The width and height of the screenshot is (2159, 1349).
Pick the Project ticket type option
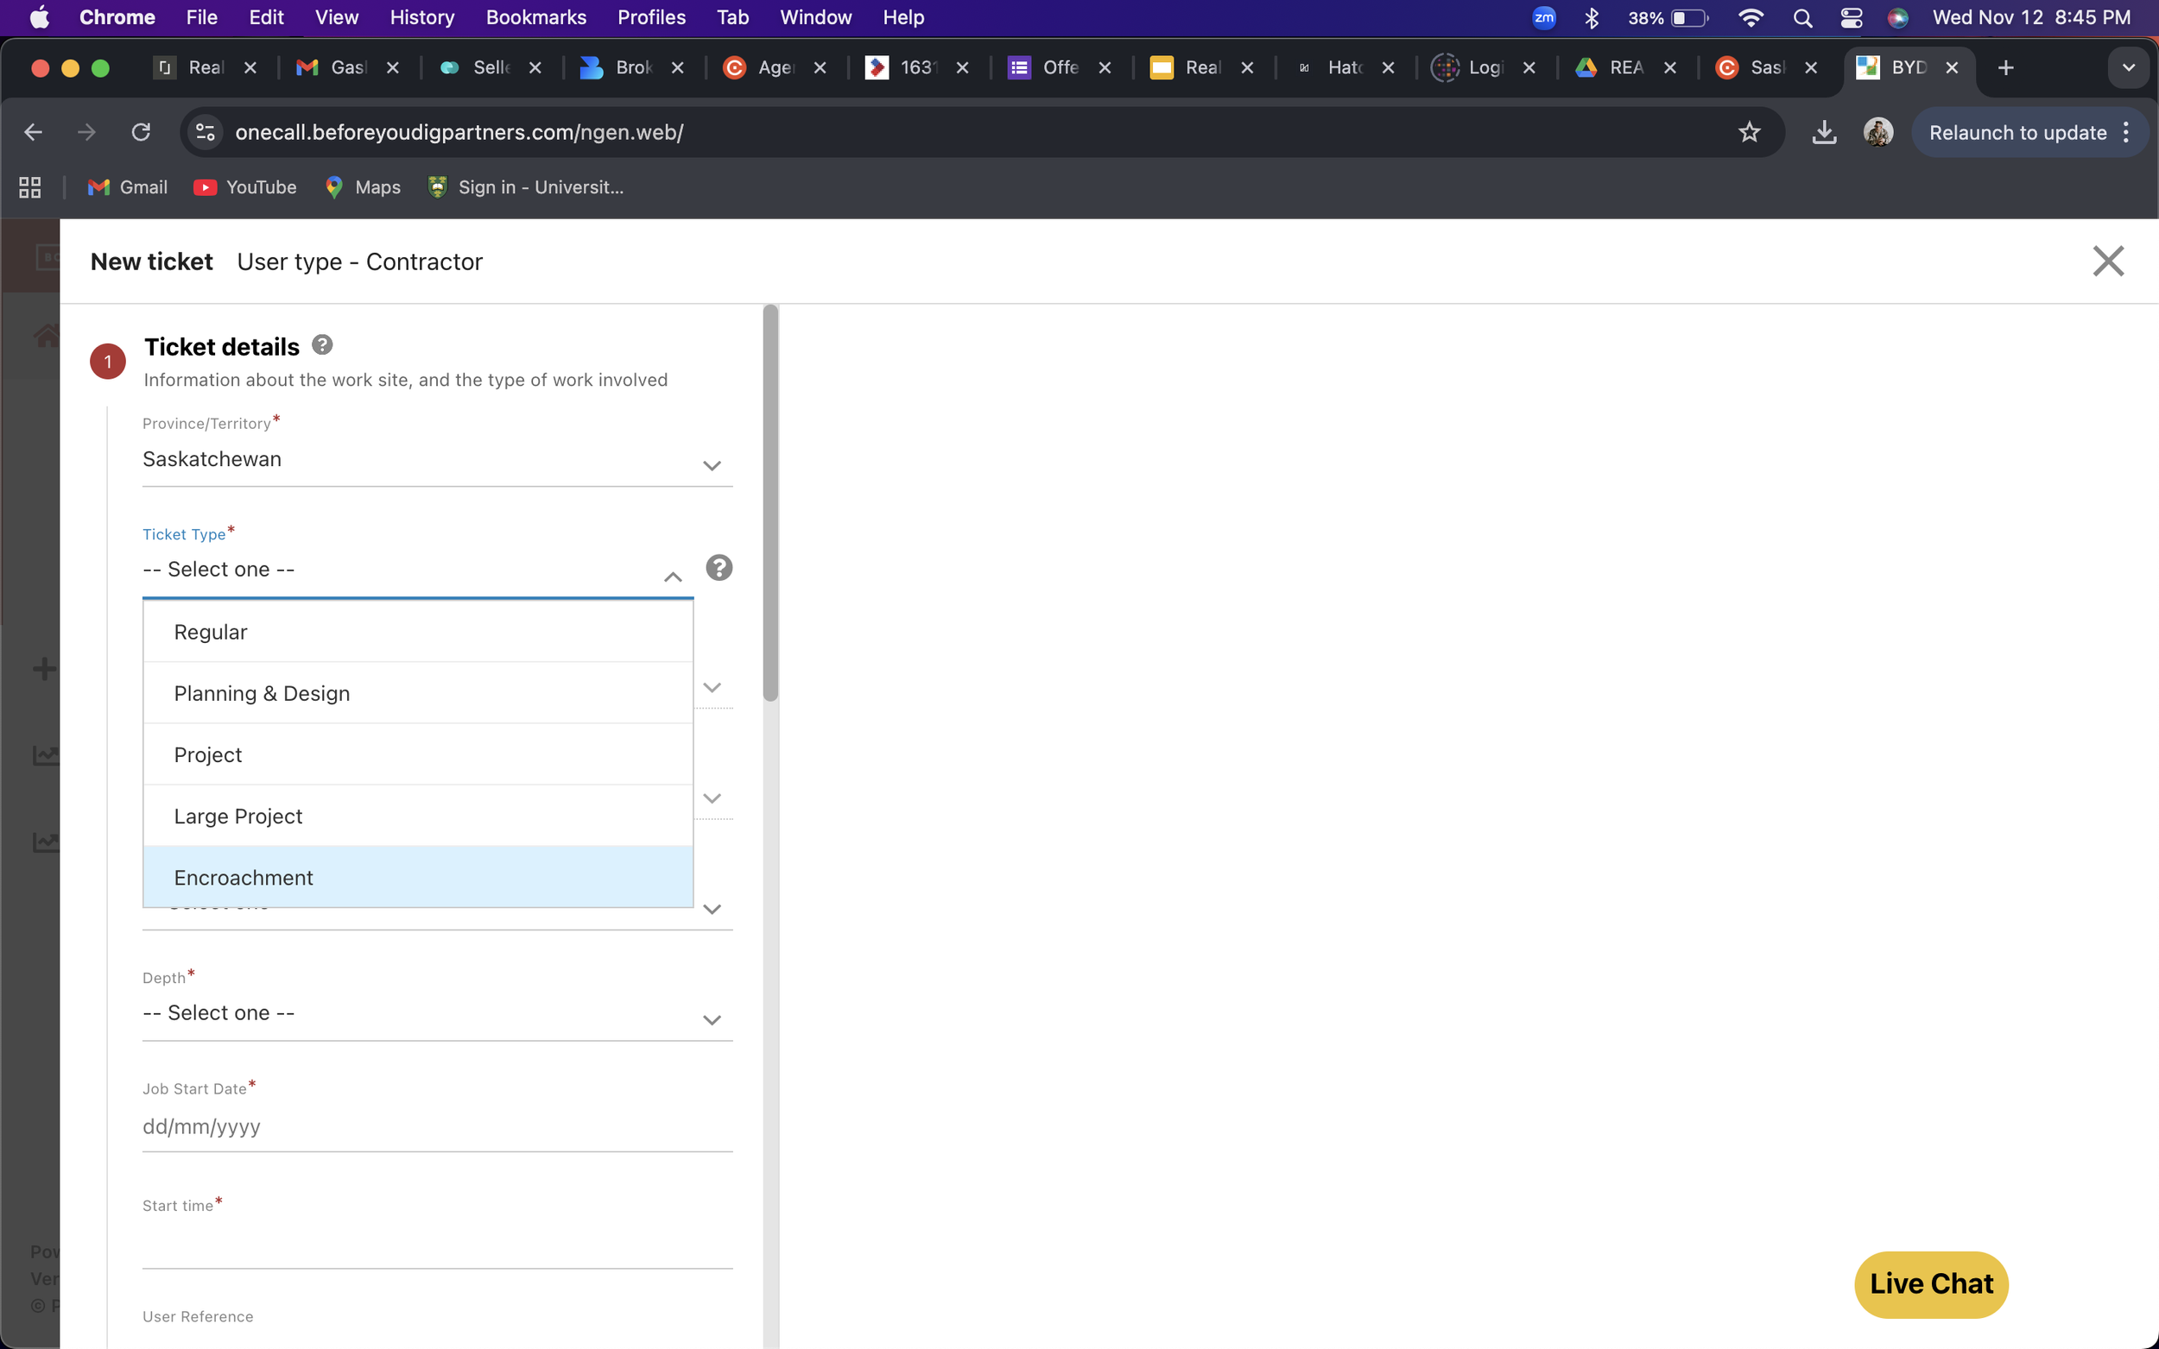pos(418,755)
